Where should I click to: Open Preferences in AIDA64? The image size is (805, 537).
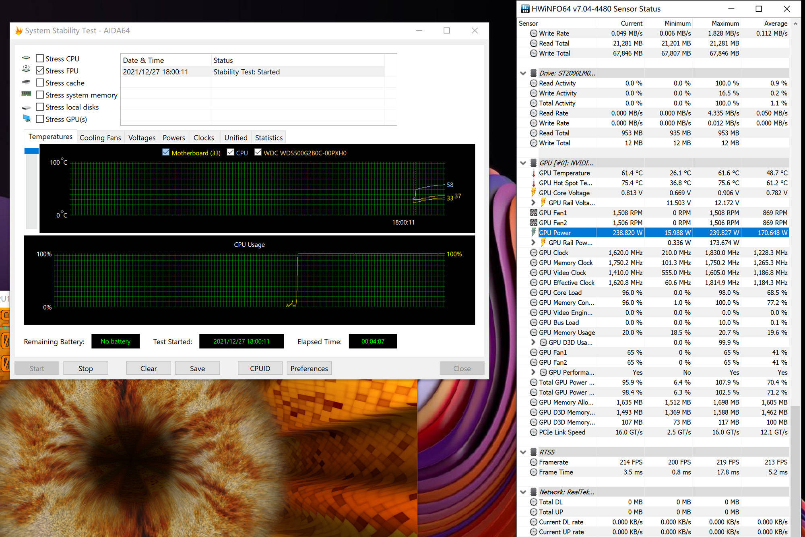click(x=309, y=368)
